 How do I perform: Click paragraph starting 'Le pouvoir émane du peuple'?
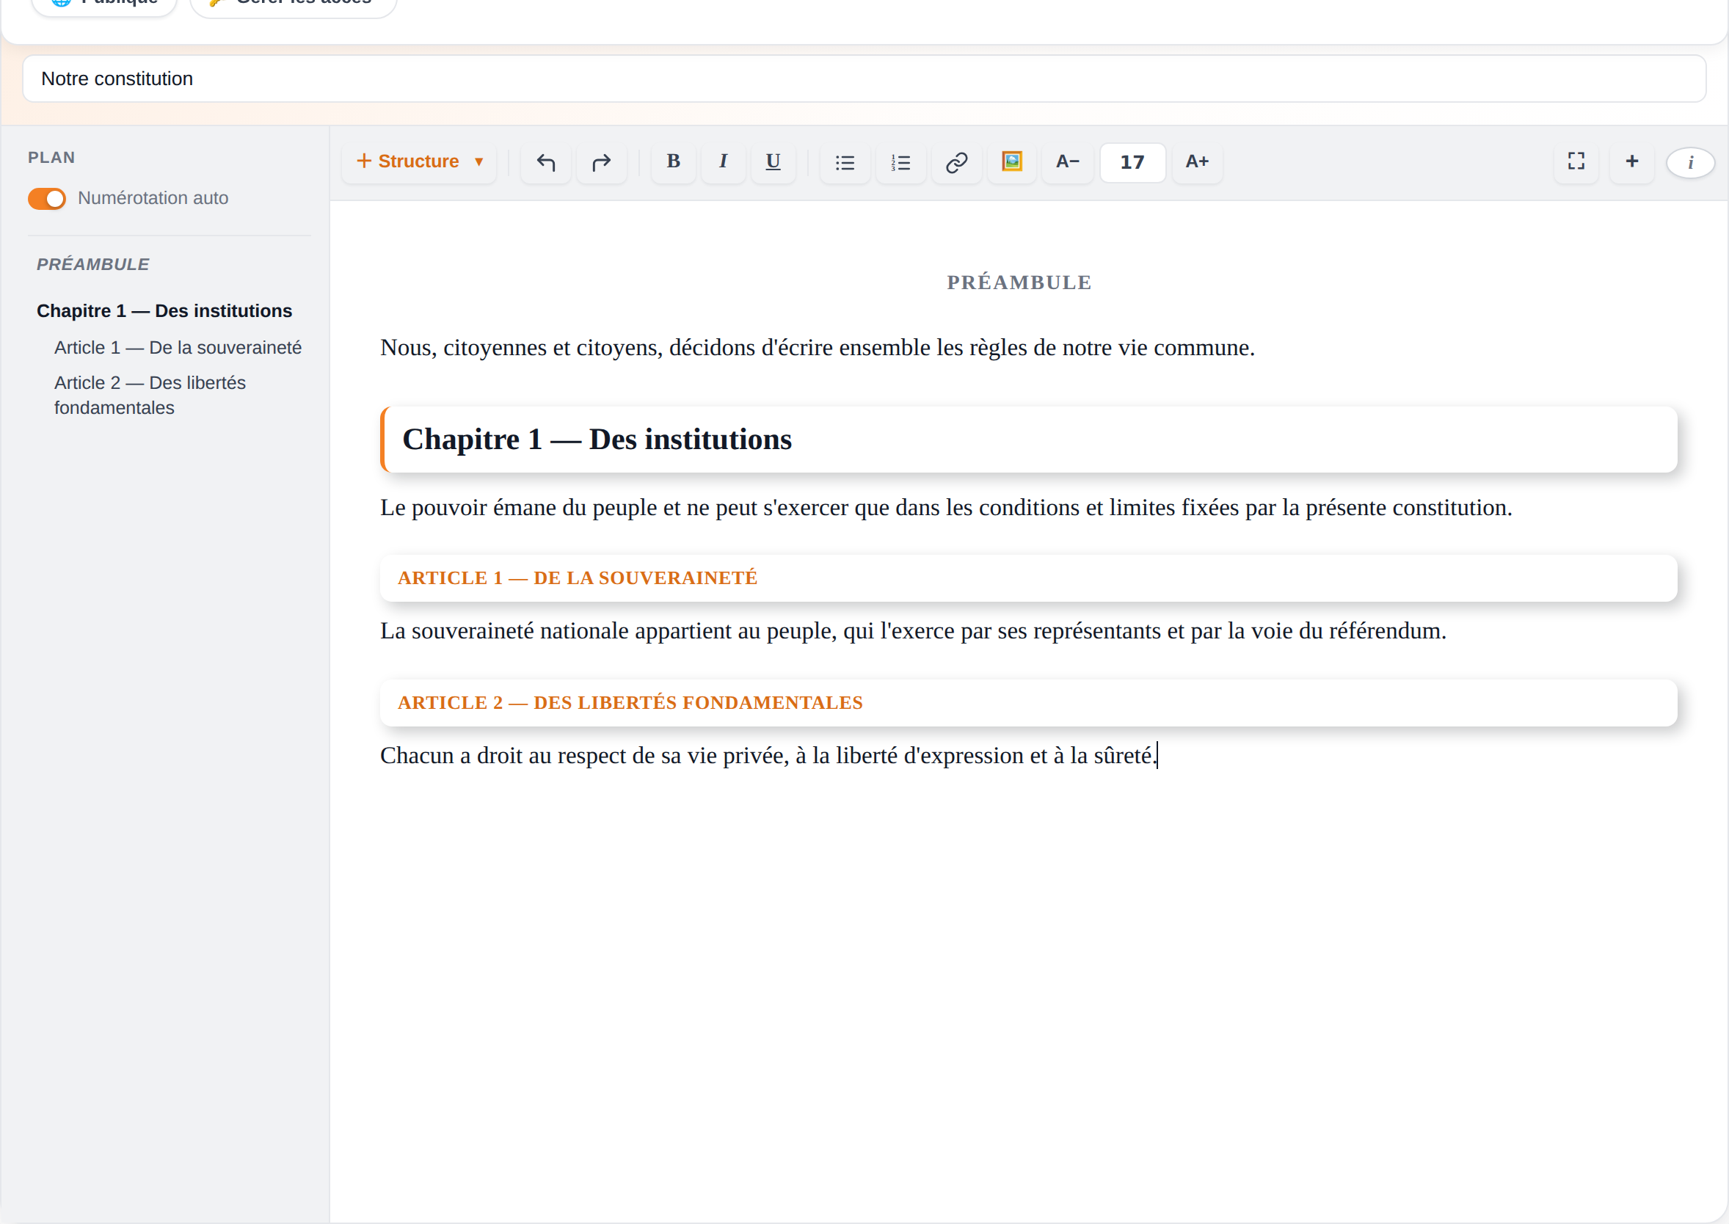tap(946, 508)
